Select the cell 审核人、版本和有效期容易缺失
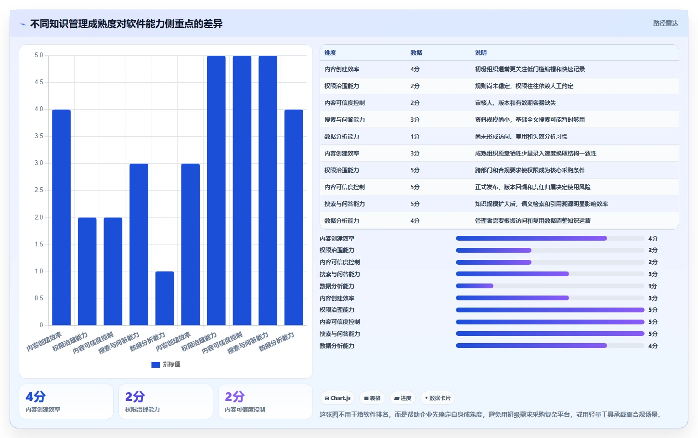Image resolution: width=698 pixels, height=438 pixels. (x=516, y=103)
